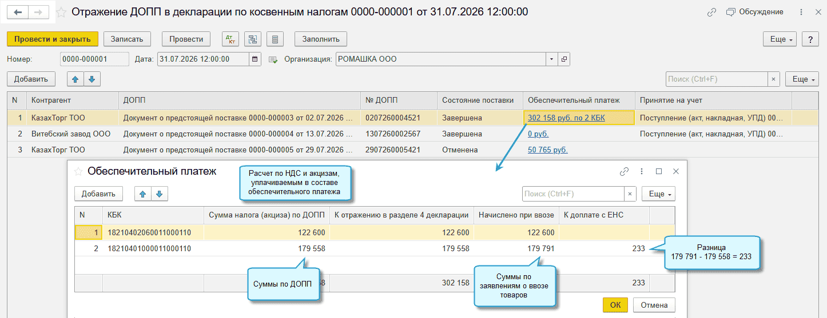Move row up in the dialog table

click(x=143, y=194)
